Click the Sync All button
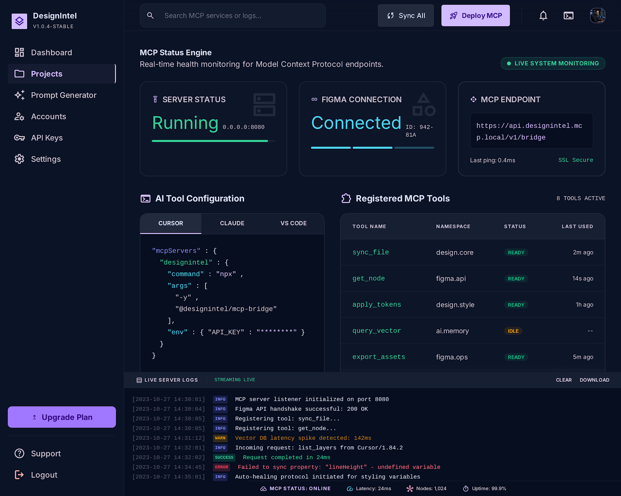The width and height of the screenshot is (621, 496). (x=406, y=15)
